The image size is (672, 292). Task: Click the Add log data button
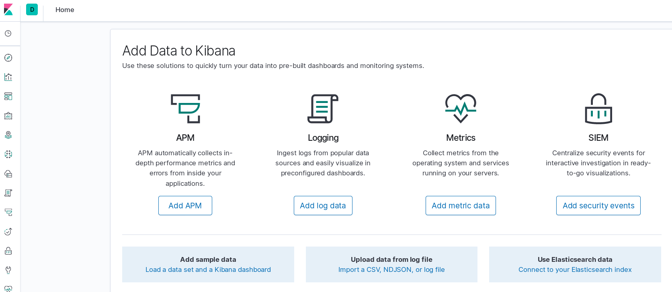coord(323,206)
